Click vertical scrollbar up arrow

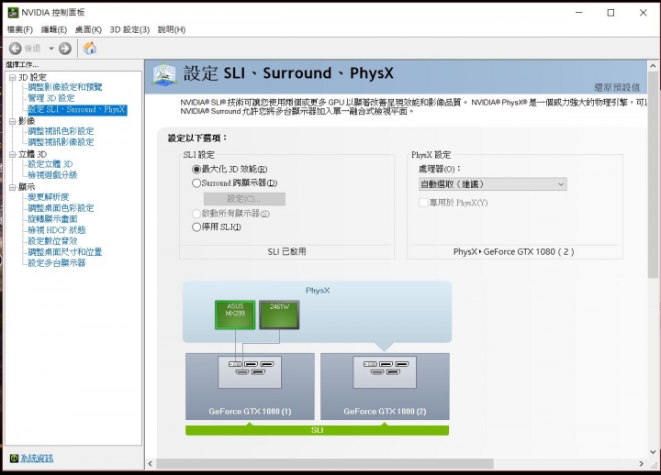[x=653, y=66]
